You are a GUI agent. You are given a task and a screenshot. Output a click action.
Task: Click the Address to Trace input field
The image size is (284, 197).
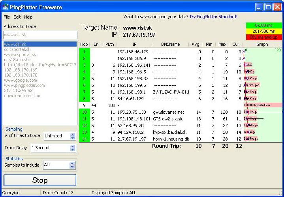point(40,35)
